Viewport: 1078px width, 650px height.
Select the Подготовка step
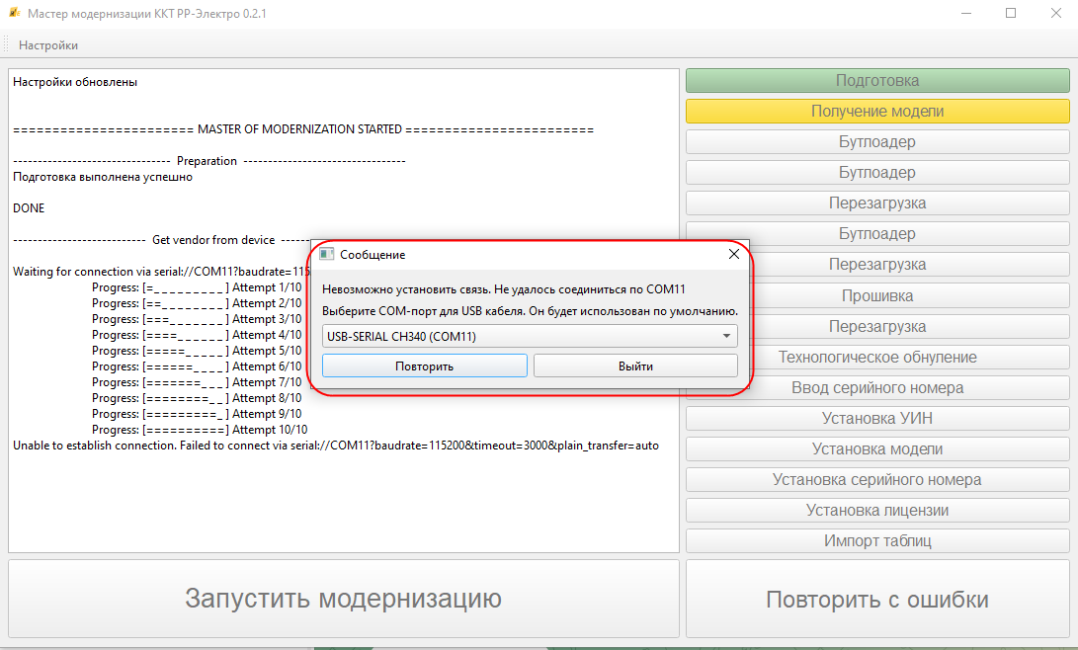[x=876, y=81]
